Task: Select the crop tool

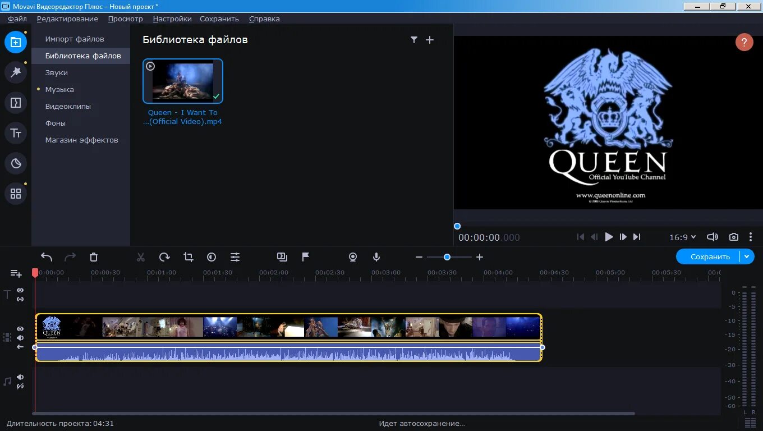Action: pyautogui.click(x=188, y=257)
